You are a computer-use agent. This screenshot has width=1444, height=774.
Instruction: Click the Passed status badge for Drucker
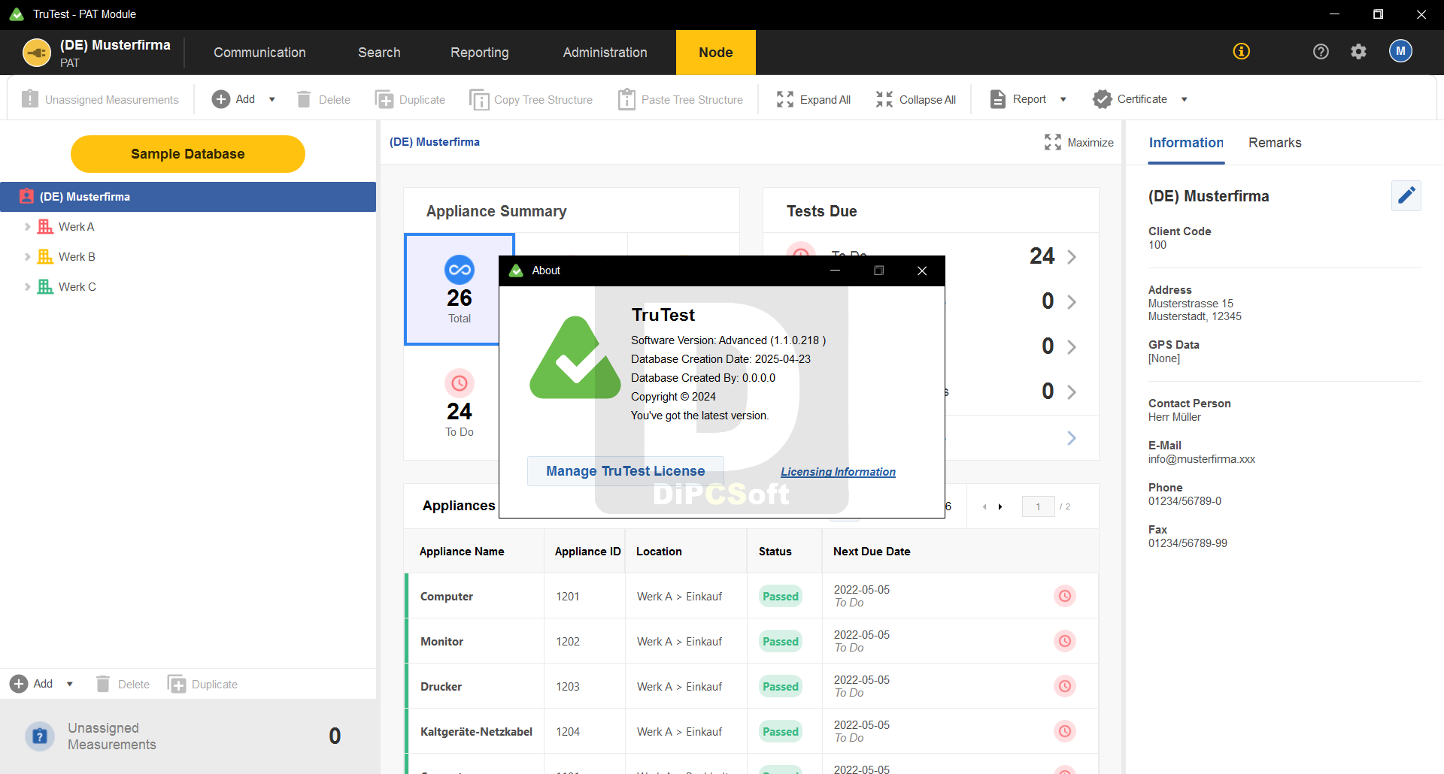pos(781,687)
